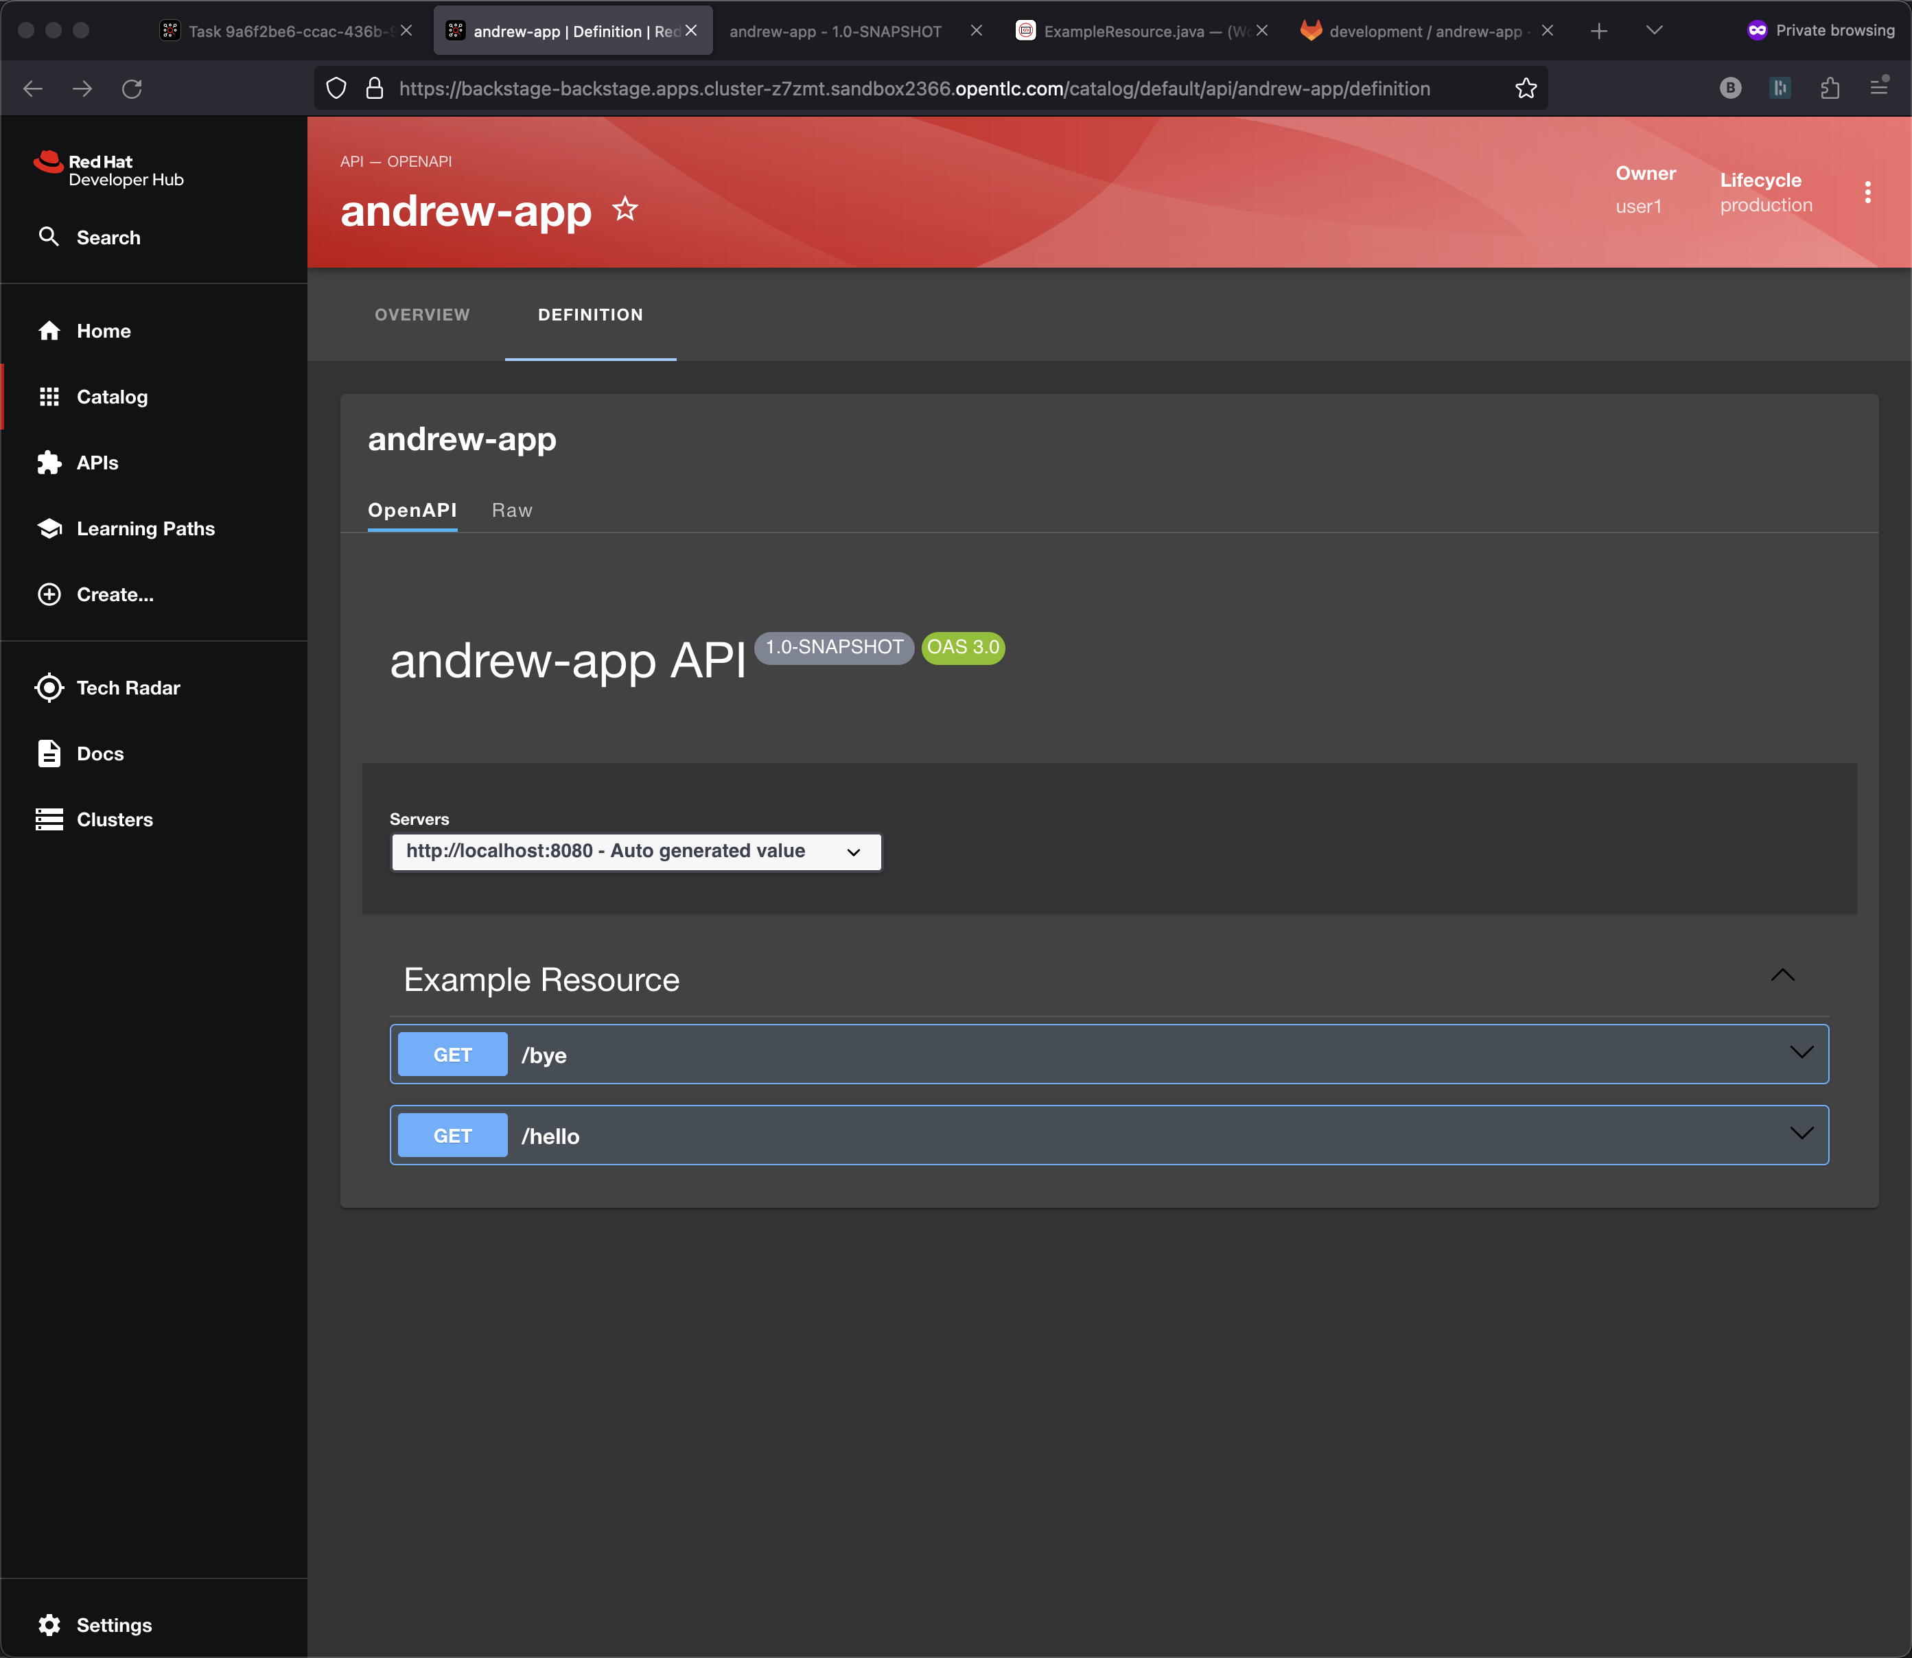Open the Servers dropdown selector

636,851
